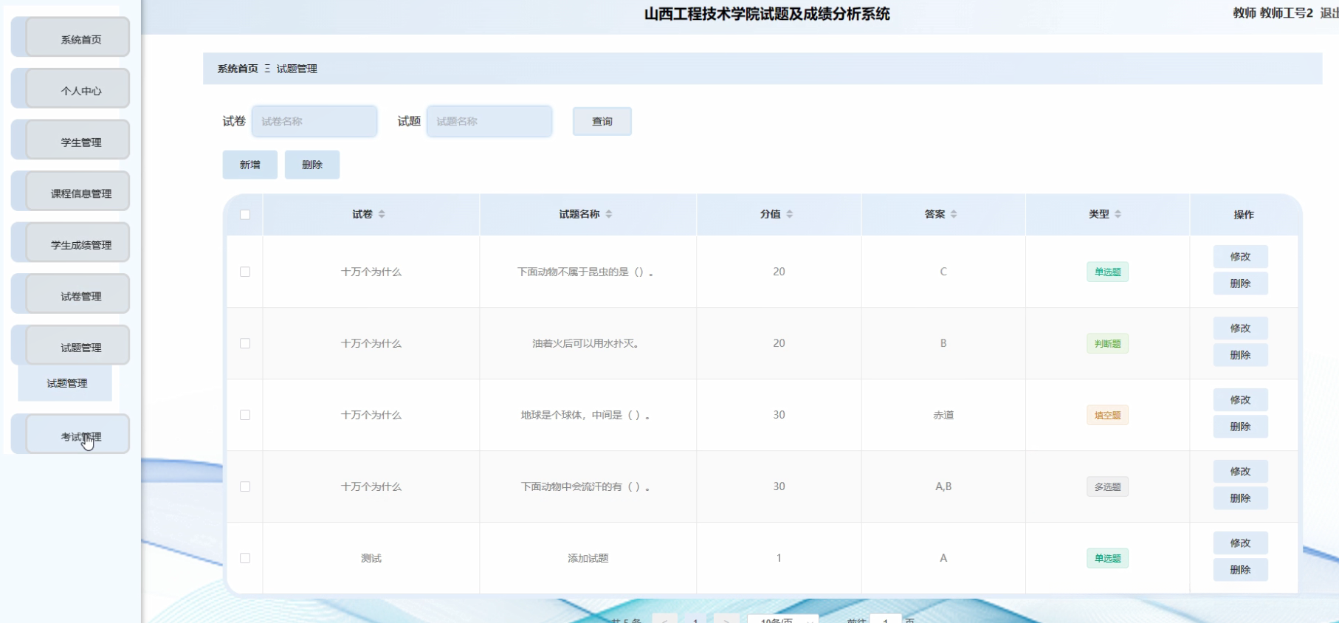Screen dimensions: 1339x623
Task: Click the question text 地球是个球体，中间是（）
Action: [x=585, y=415]
